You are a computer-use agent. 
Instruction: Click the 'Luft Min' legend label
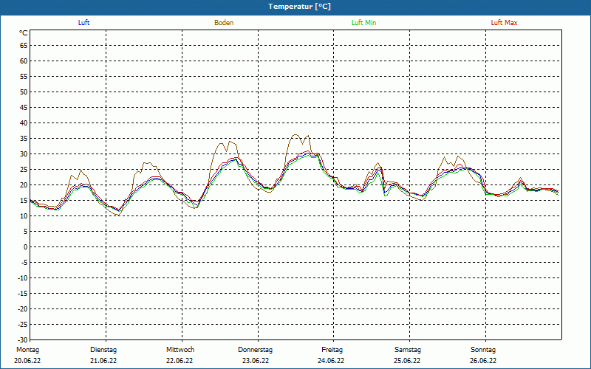pyautogui.click(x=363, y=23)
